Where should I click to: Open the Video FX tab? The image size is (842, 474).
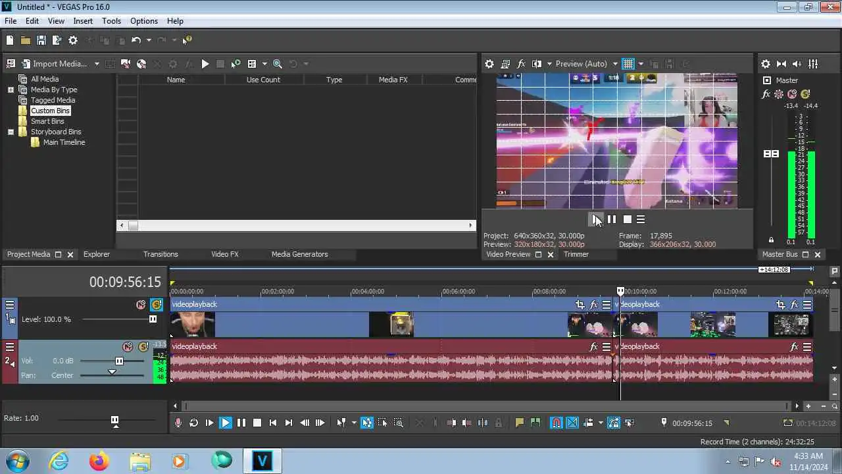[x=225, y=254]
